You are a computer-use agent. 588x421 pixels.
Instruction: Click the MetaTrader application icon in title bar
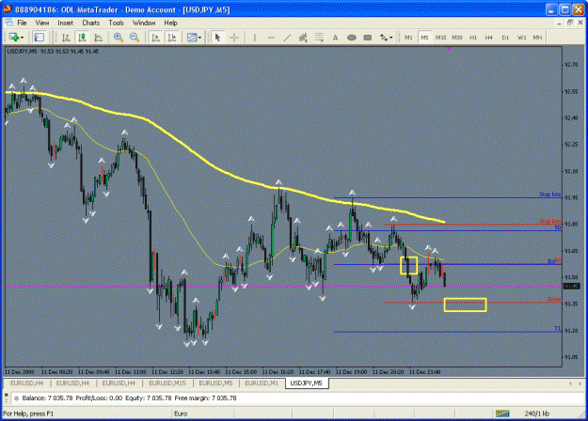8,9
